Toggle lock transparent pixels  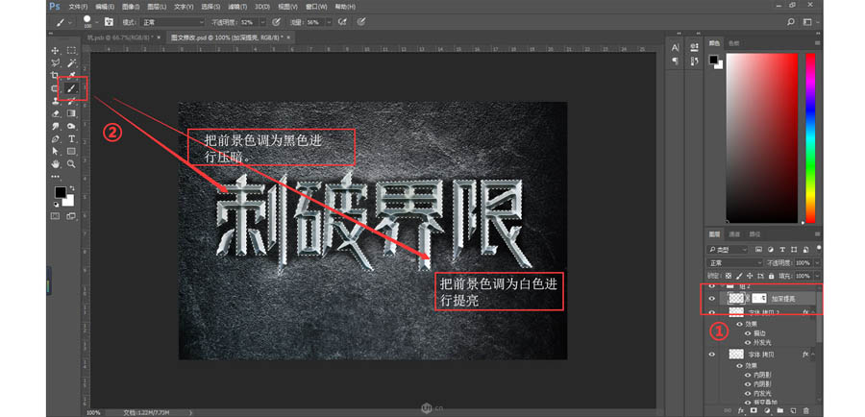(x=729, y=275)
